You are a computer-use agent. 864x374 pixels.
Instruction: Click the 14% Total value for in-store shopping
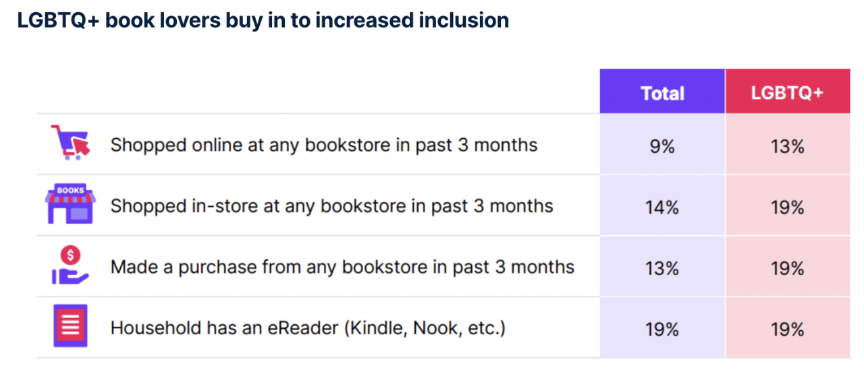point(662,208)
